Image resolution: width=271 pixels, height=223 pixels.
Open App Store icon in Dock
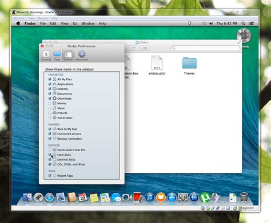[x=172, y=197]
